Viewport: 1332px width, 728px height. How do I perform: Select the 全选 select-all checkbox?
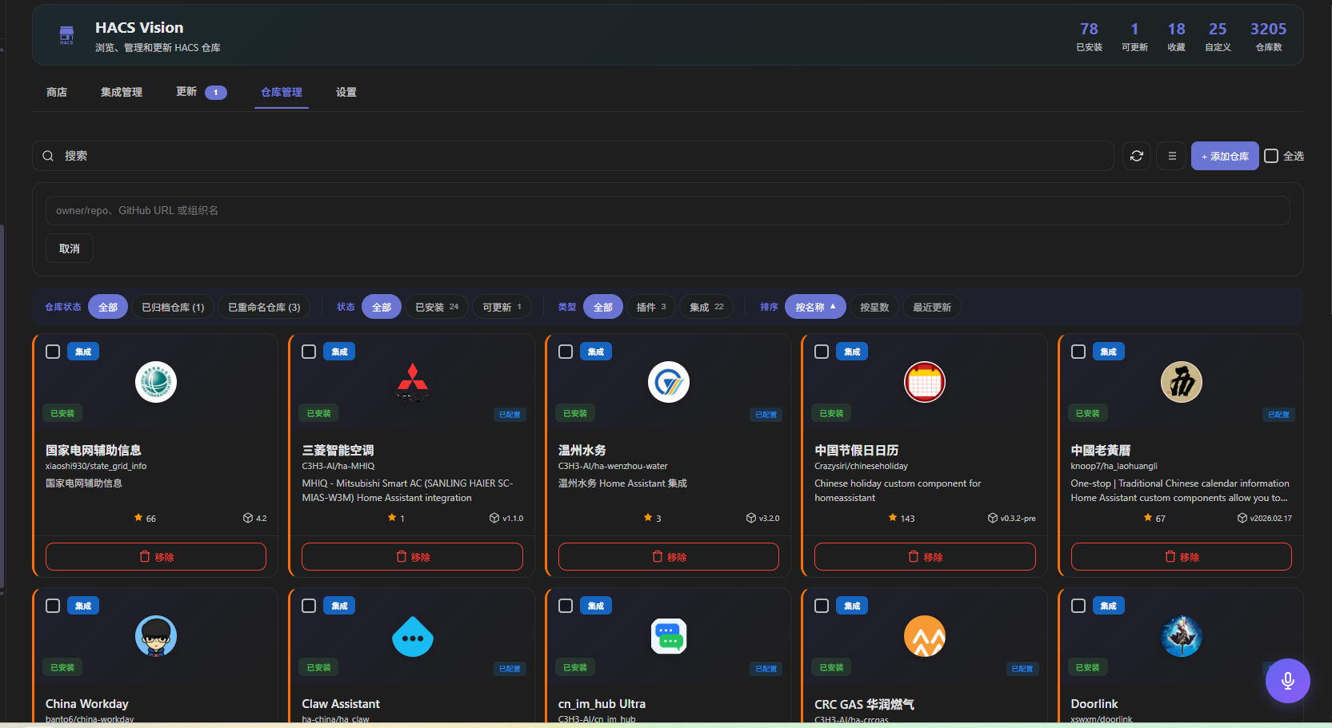point(1271,156)
